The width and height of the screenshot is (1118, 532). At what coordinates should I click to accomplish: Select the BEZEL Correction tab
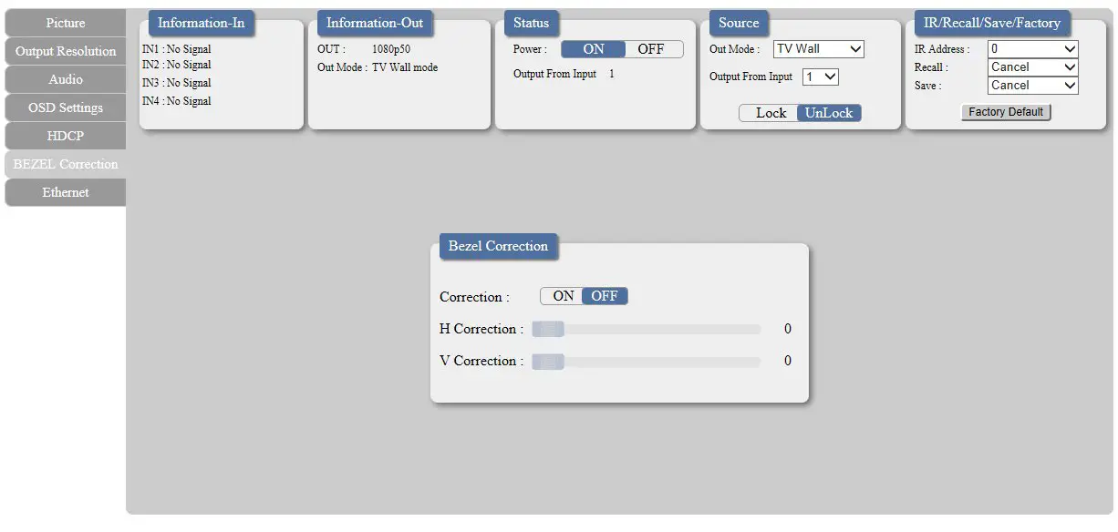66,164
